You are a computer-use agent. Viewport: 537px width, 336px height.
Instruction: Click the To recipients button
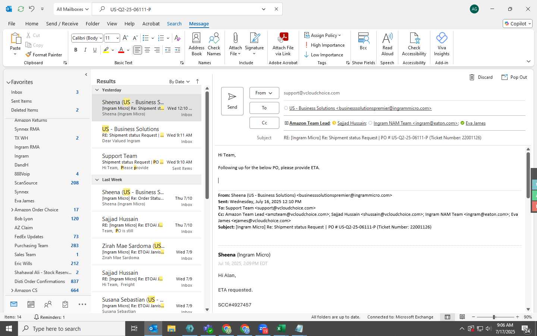click(x=264, y=108)
